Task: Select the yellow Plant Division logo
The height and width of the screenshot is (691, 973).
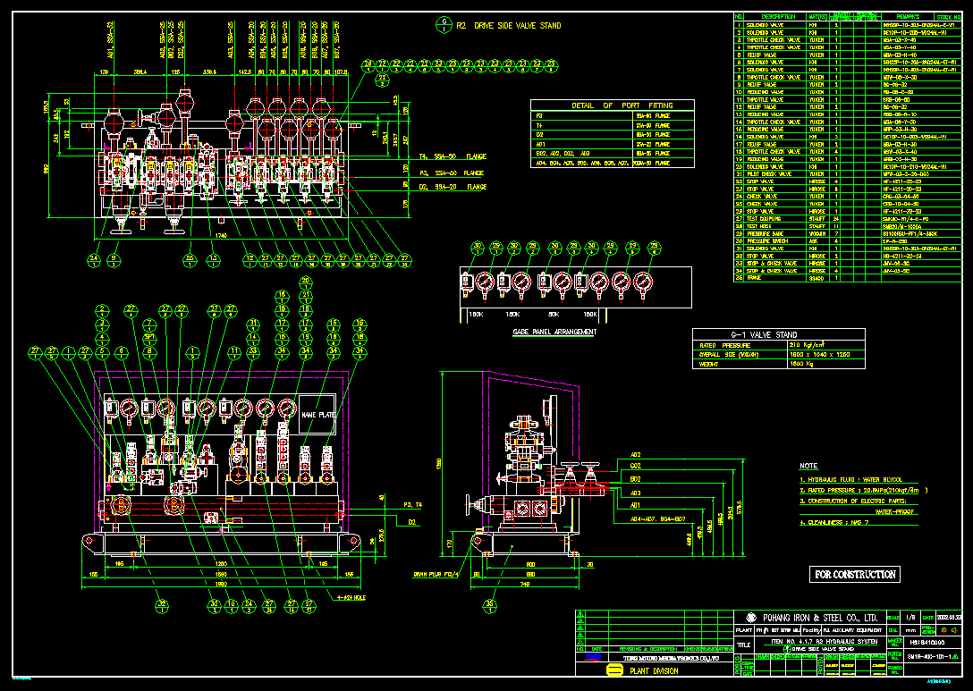Action: tap(614, 669)
